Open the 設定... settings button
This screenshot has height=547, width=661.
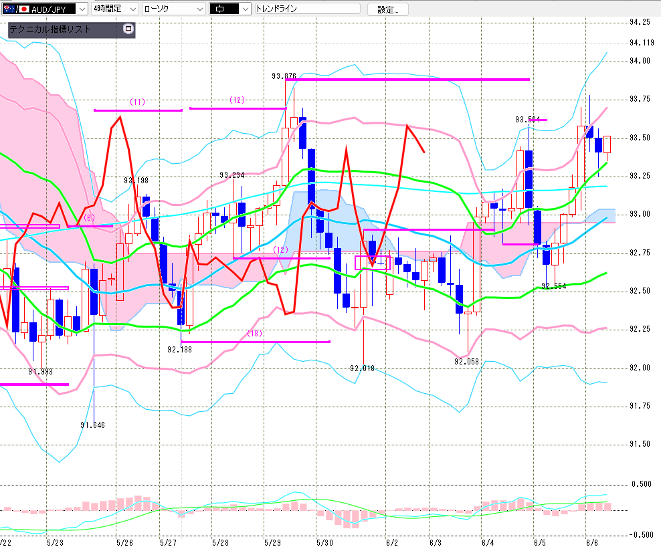[388, 9]
